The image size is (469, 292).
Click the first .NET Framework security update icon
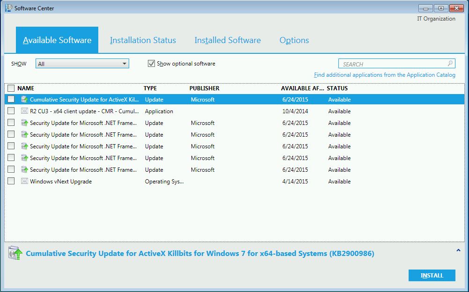pyautogui.click(x=24, y=123)
